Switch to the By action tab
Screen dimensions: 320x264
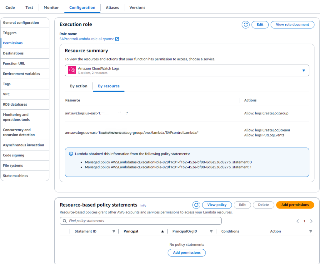click(x=78, y=86)
